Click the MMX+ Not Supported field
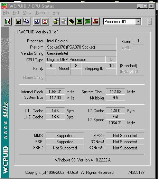This screenshot has width=159, height=179. click(x=125, y=136)
